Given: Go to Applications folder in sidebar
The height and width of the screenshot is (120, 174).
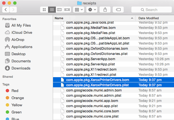Looking at the screenshot, I should (x=22, y=47).
